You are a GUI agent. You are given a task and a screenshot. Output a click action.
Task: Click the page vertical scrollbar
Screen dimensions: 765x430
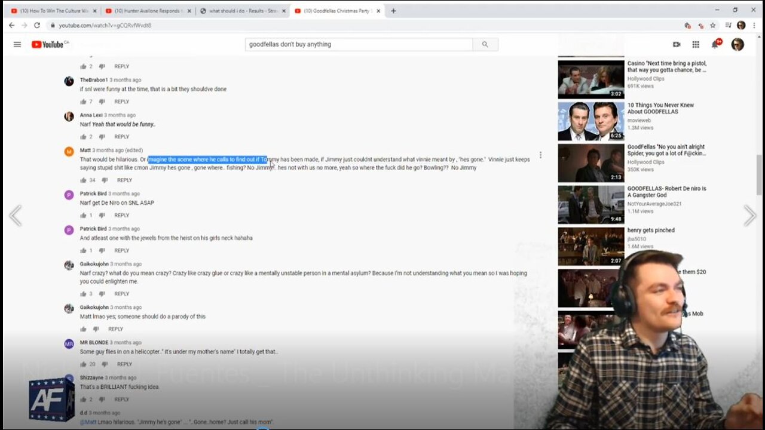click(760, 174)
